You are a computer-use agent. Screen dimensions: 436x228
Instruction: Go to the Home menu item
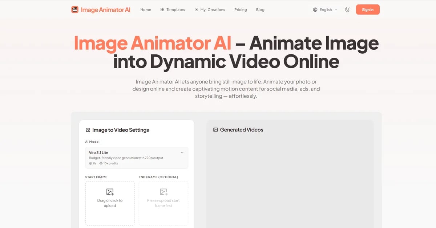click(x=146, y=10)
